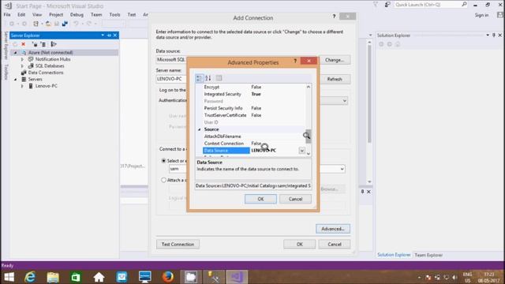Expand the SQL Databases node
Screen dimensions: 505x284
point(22,66)
